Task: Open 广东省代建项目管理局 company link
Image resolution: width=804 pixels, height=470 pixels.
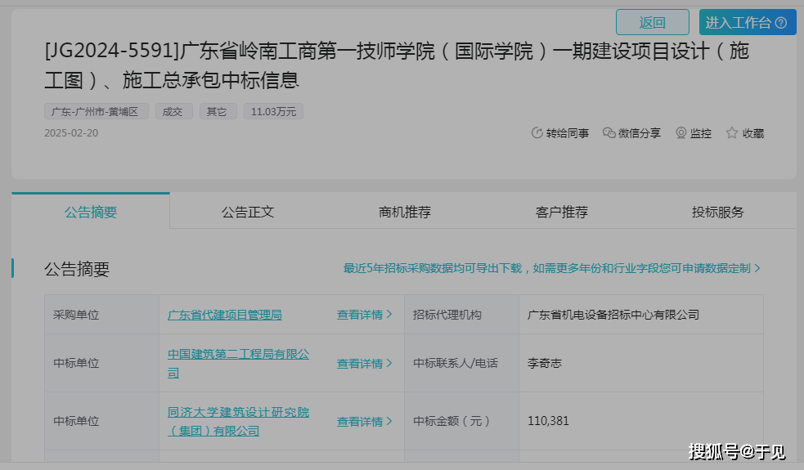Action: point(224,315)
